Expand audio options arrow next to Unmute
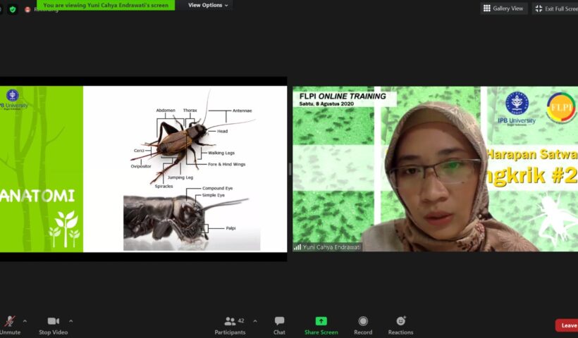This screenshot has height=338, width=578. click(x=25, y=320)
